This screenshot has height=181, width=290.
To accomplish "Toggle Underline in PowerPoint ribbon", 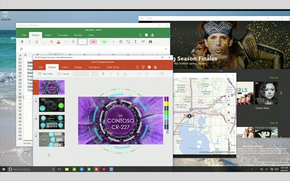I will (x=118, y=74).
